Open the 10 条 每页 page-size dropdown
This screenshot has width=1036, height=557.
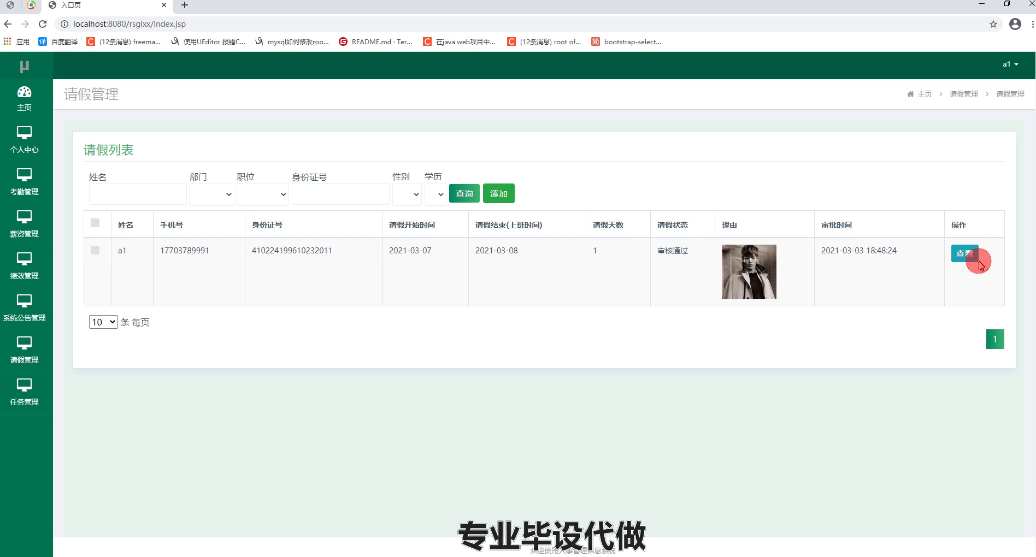pos(103,322)
